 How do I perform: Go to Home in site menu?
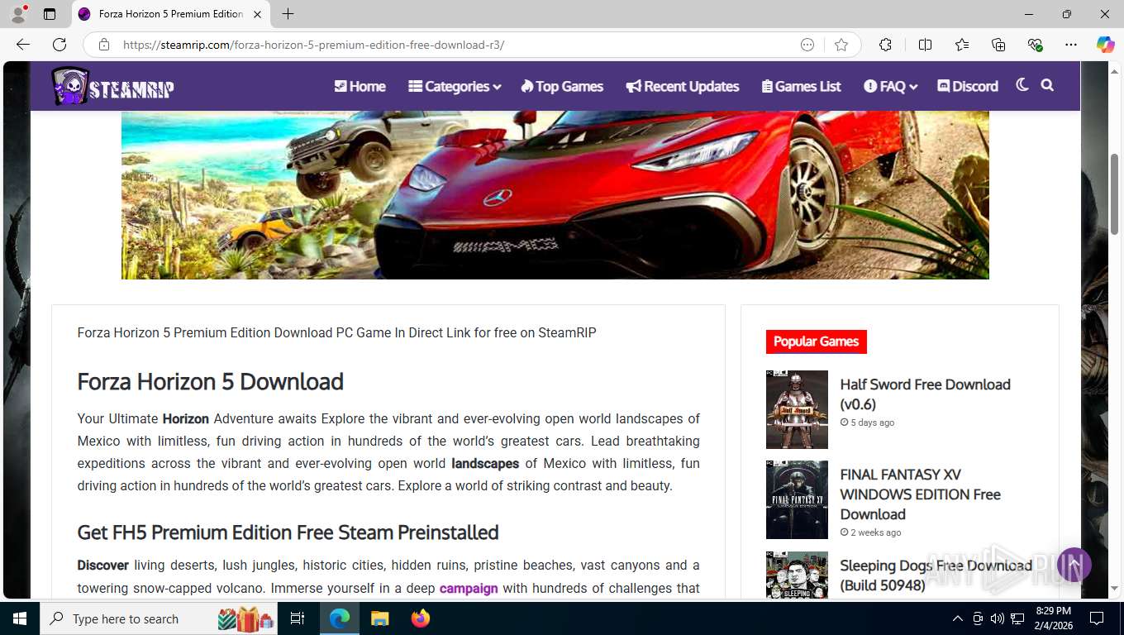(x=360, y=86)
